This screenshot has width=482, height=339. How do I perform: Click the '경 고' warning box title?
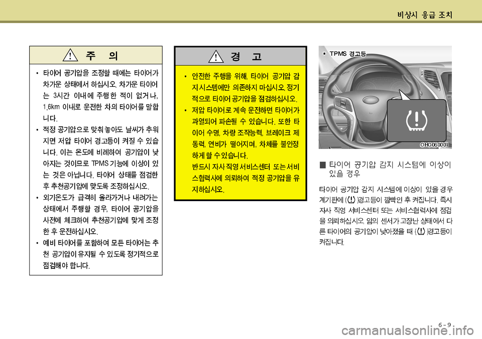246,57
